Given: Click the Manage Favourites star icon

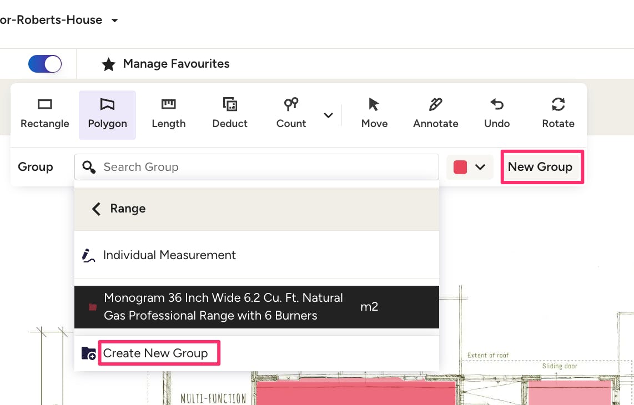Looking at the screenshot, I should point(108,64).
